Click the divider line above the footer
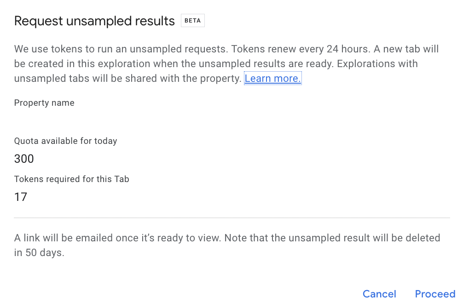Viewport: 463px width, 308px height. point(231,218)
